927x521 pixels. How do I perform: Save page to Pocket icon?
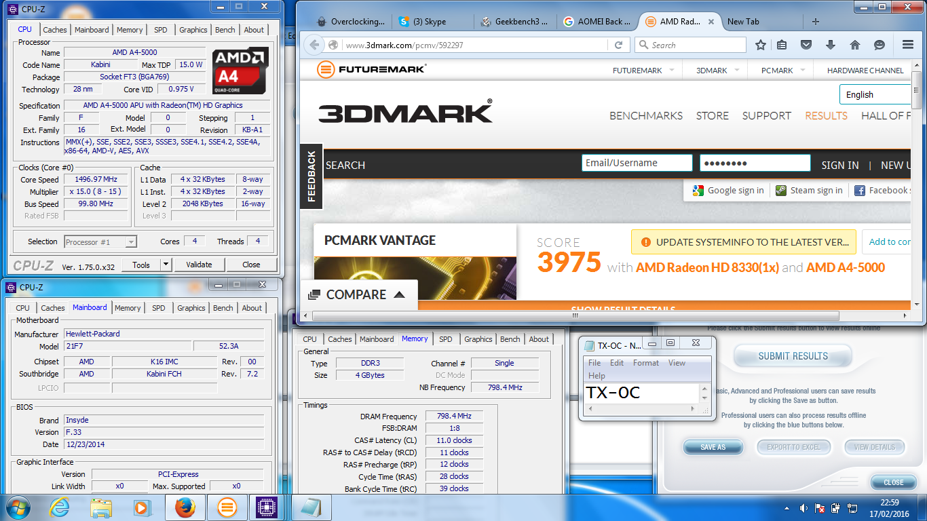(806, 45)
